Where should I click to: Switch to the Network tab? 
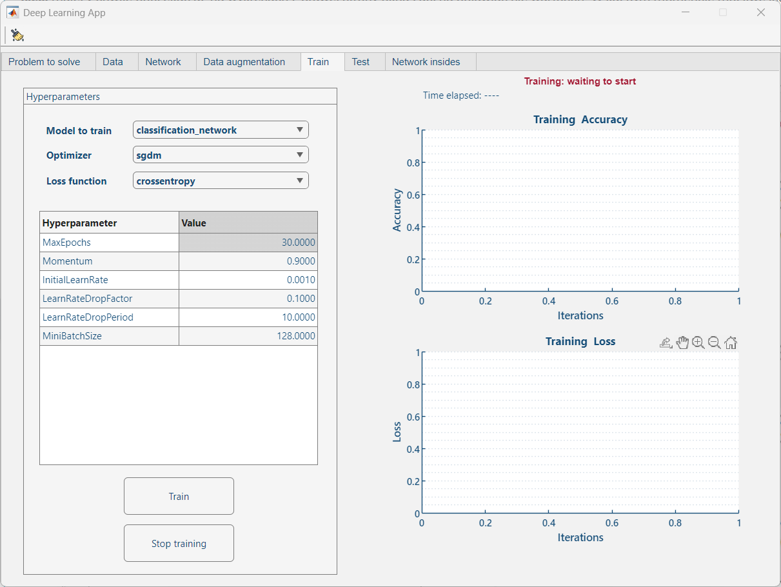163,62
